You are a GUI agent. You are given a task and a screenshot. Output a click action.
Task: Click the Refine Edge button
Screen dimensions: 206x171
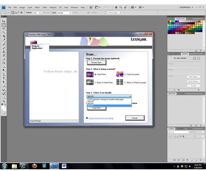(x=113, y=13)
